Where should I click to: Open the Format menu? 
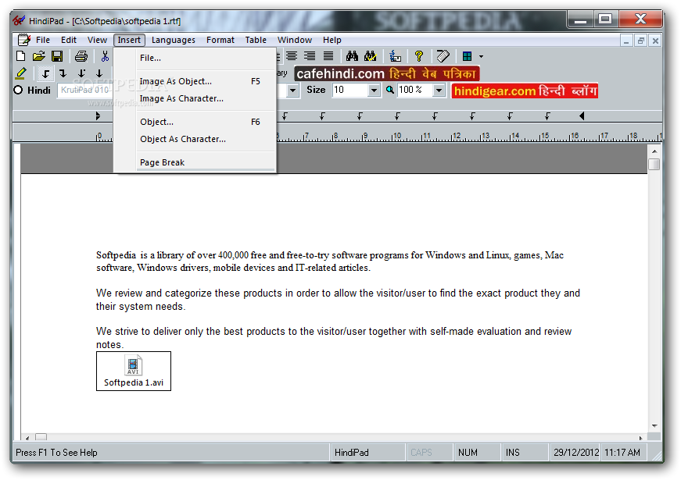220,40
